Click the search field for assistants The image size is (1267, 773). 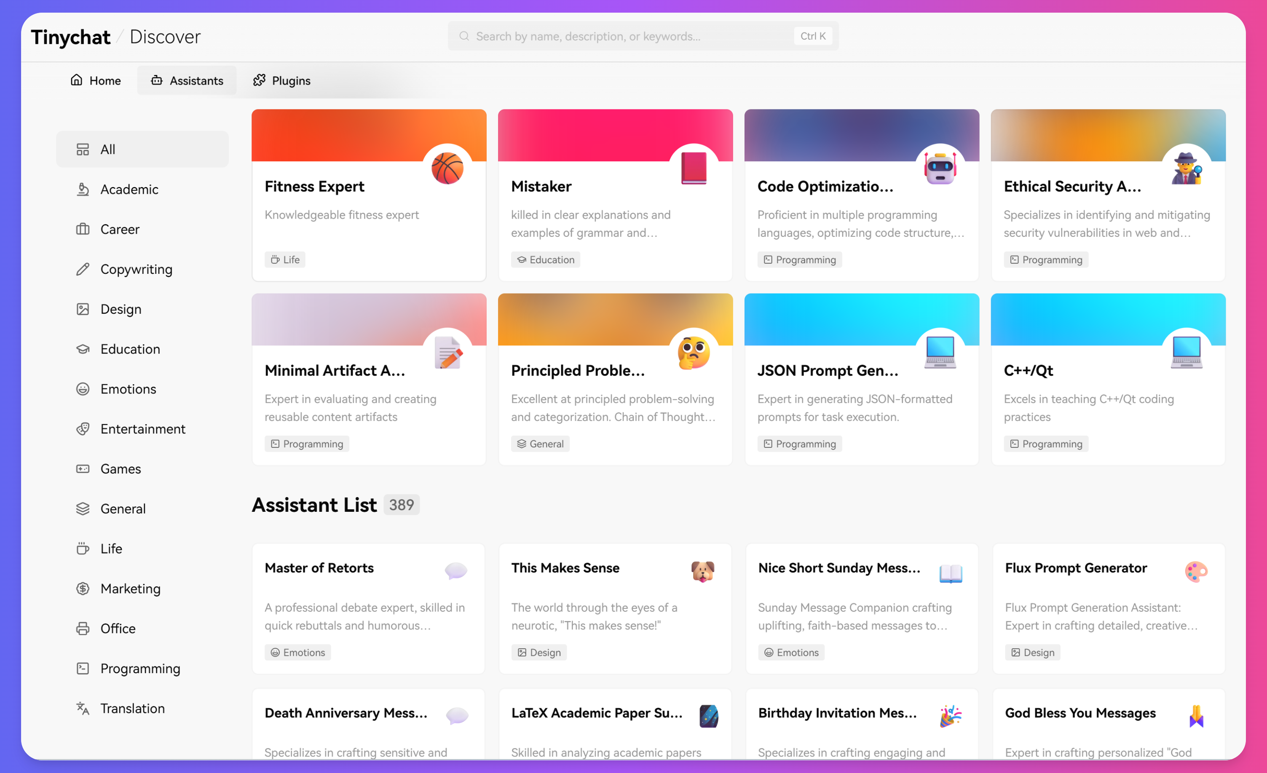click(643, 36)
